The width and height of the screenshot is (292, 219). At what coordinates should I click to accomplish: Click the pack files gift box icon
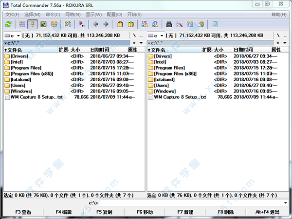tap(120, 24)
